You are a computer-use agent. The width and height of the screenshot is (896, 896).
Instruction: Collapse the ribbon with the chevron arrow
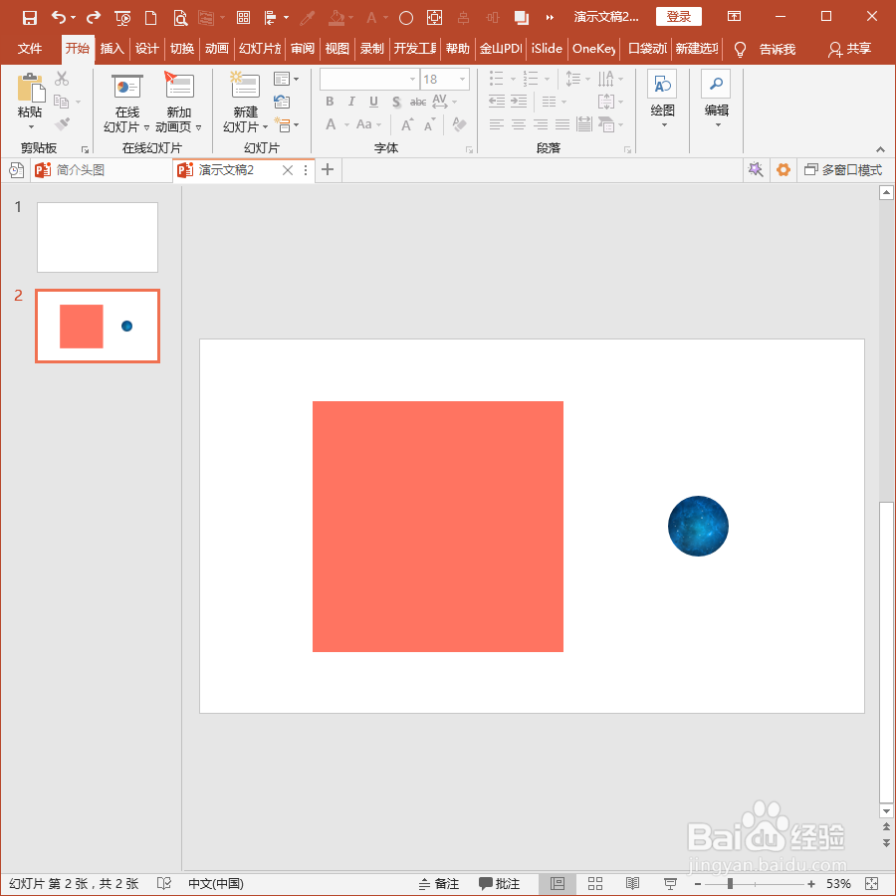click(x=881, y=149)
